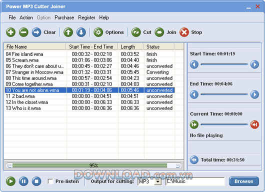Select the 07 Stranger in Moscow.wma row
Image resolution: width=265 pixels, height=192 pixels.
click(x=89, y=72)
